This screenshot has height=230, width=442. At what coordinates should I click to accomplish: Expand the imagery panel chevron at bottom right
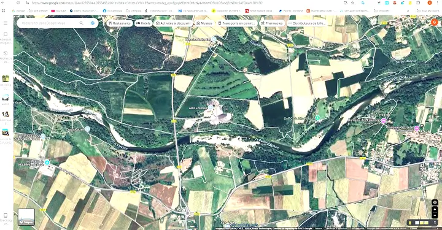pyautogui.click(x=435, y=223)
